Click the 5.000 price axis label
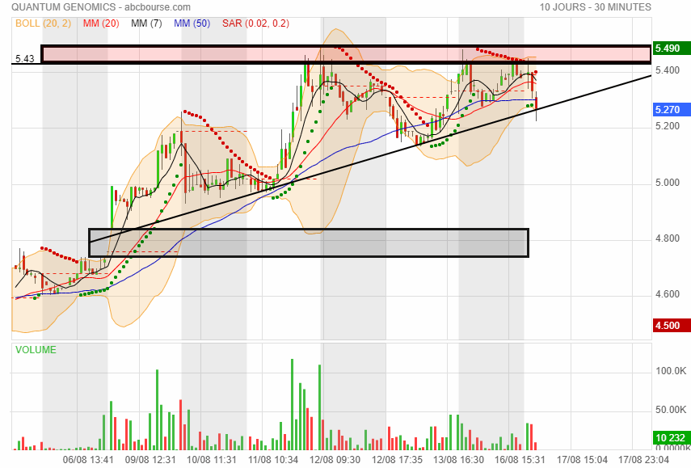The width and height of the screenshot is (691, 468). 668,183
